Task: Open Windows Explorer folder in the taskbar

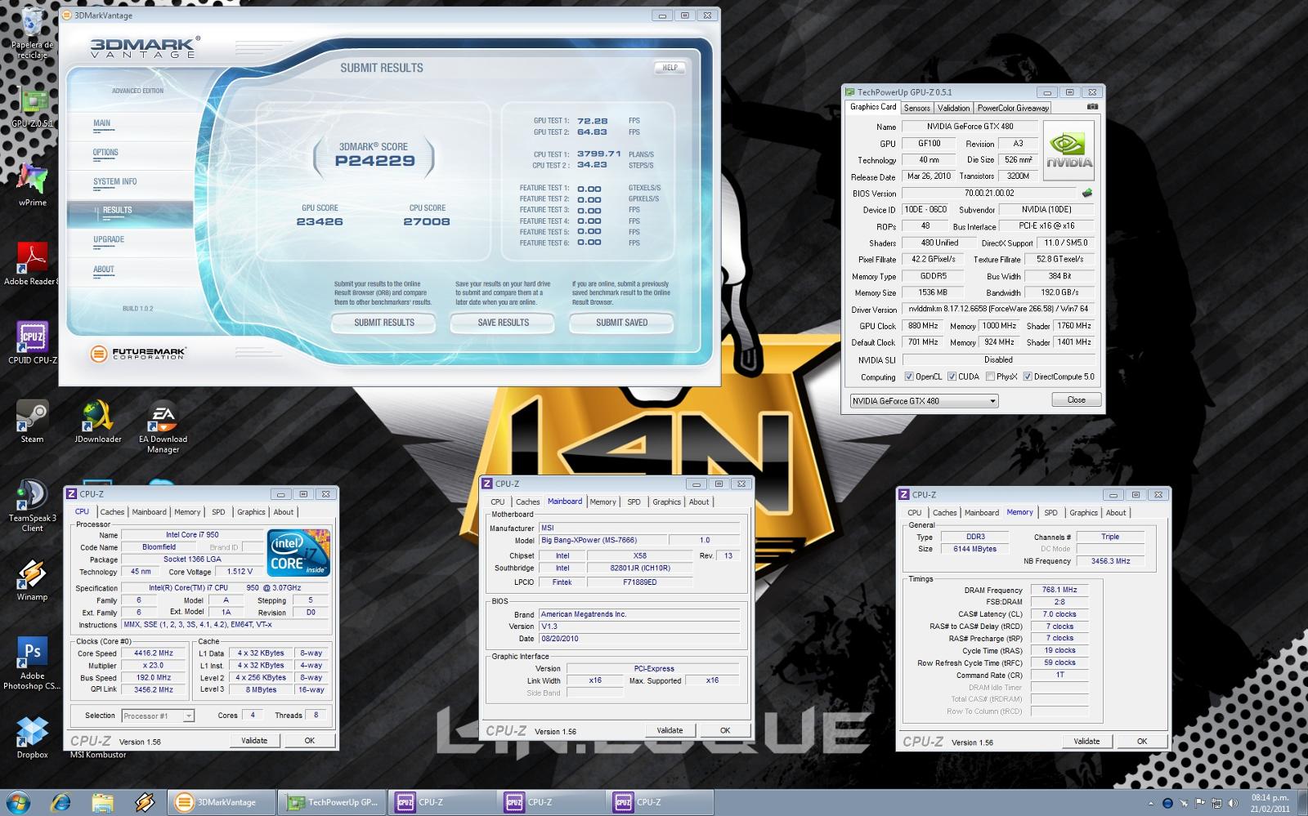Action: pos(102,802)
